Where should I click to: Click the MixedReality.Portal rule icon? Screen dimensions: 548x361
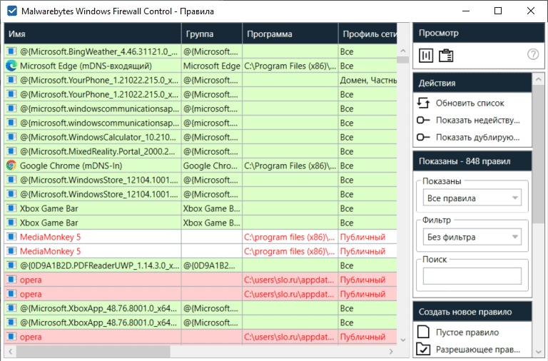(x=11, y=151)
